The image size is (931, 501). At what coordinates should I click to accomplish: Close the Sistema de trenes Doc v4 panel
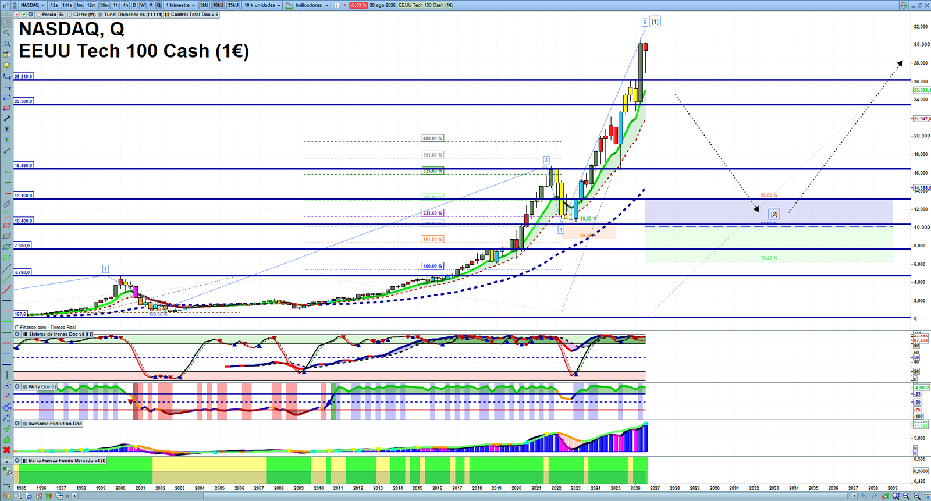tap(17, 334)
